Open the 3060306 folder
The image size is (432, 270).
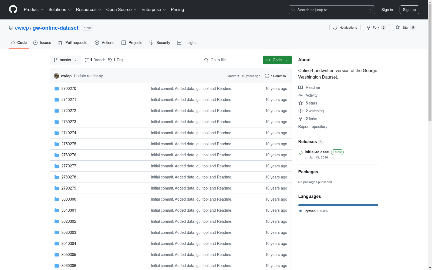[x=69, y=266]
